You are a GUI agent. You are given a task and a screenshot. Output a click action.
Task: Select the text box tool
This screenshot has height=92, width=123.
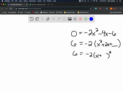tap(64, 19)
